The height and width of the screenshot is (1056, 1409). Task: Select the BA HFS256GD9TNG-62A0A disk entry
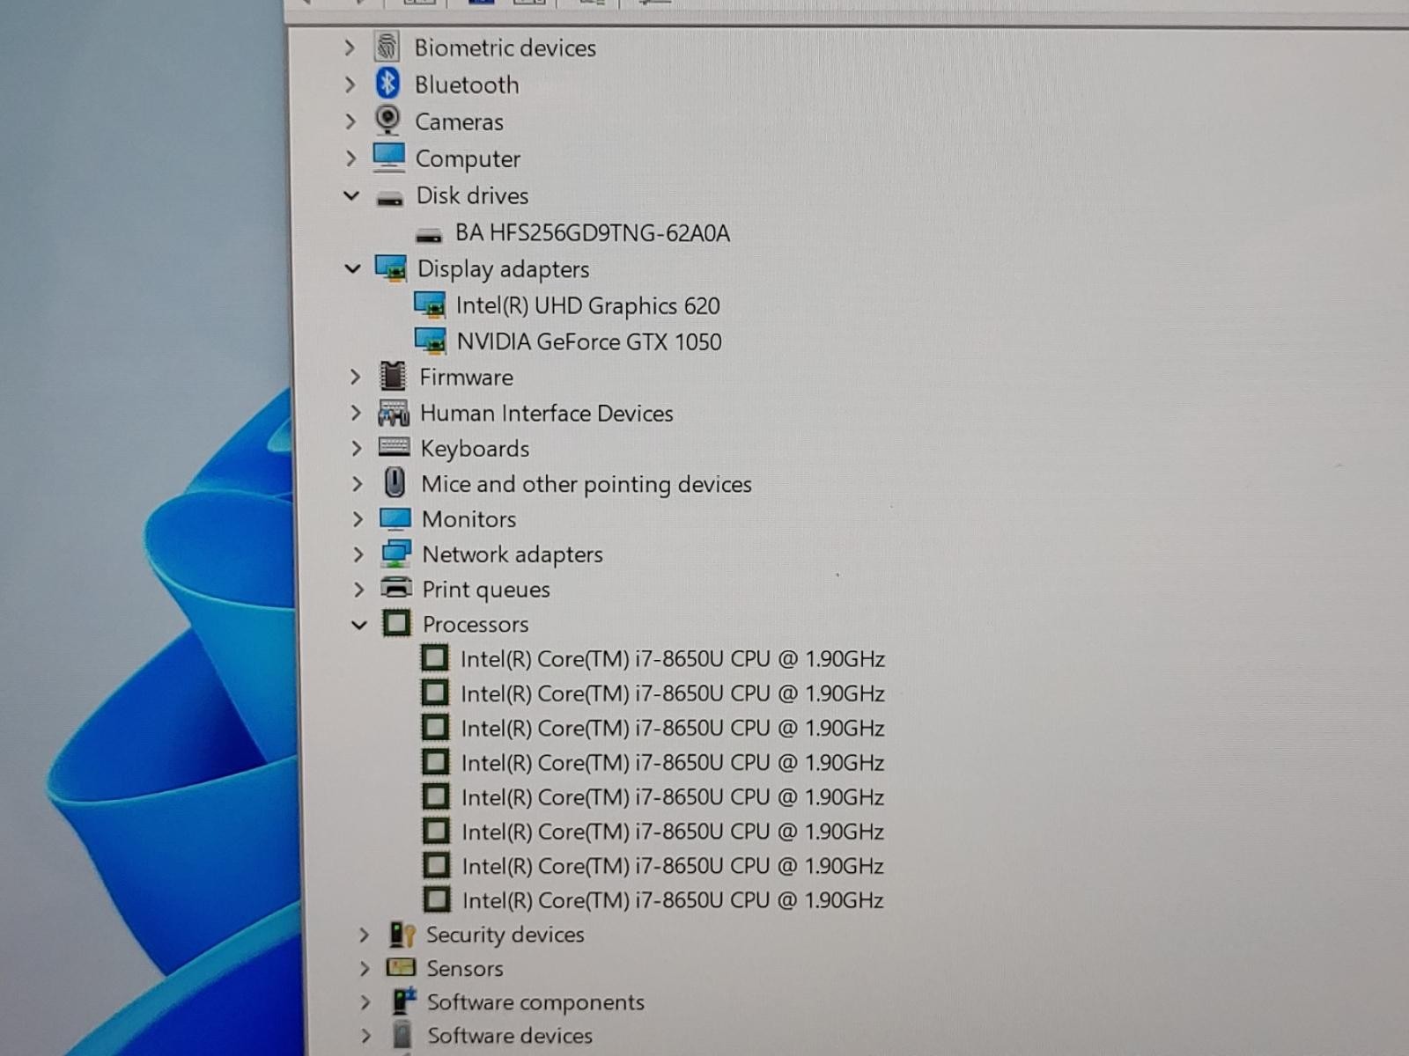593,233
